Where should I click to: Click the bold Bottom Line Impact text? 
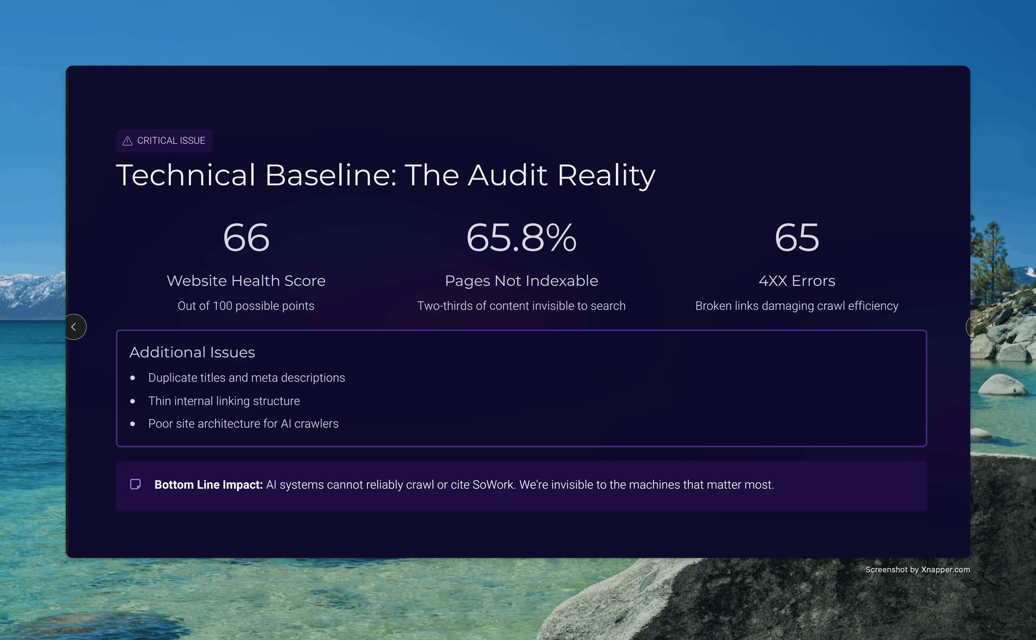(208, 485)
